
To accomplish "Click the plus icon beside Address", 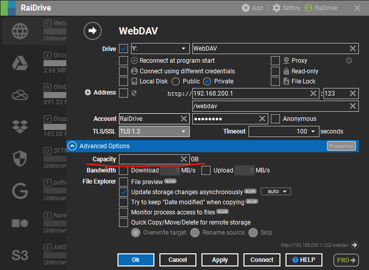I will pos(88,93).
